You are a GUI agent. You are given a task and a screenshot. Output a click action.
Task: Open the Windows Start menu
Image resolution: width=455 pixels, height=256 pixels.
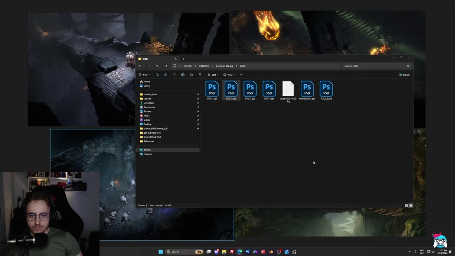click(161, 252)
